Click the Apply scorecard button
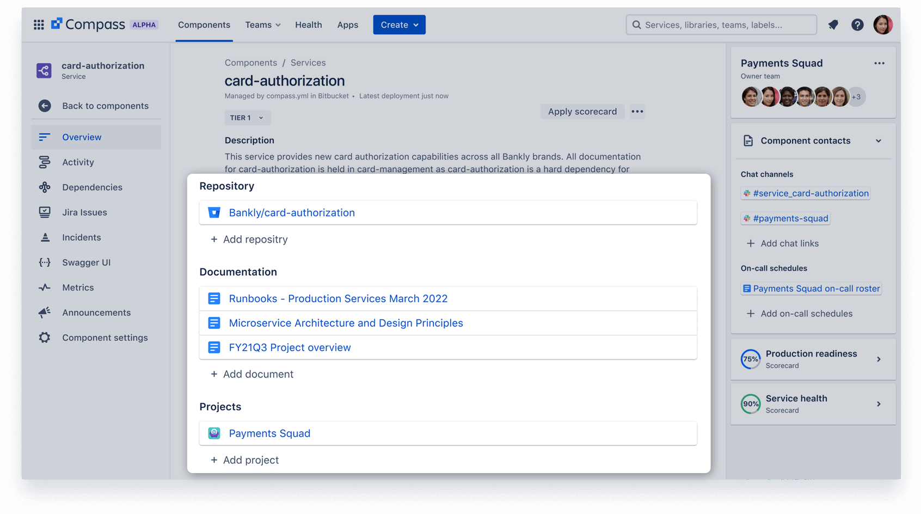Viewport: 921px width, 514px height. coord(582,112)
